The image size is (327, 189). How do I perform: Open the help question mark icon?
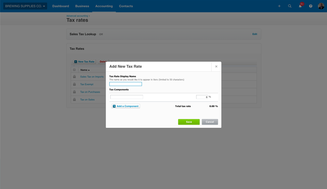[x=311, y=6]
